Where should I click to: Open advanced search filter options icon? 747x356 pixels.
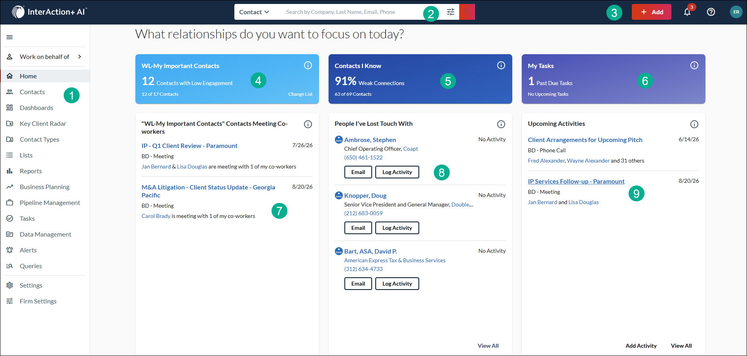(450, 12)
